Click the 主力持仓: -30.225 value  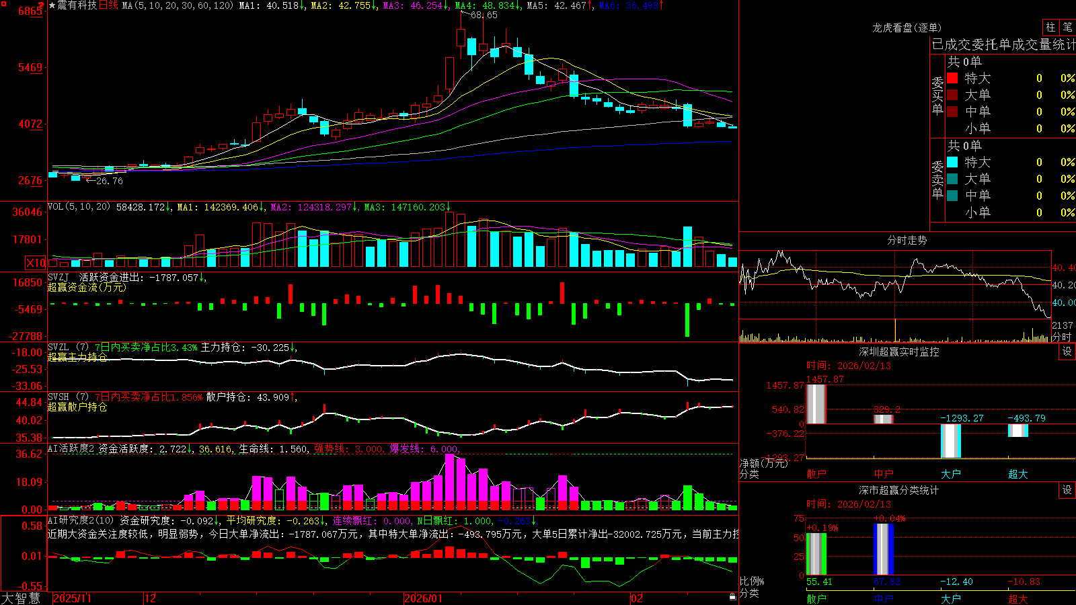(249, 348)
